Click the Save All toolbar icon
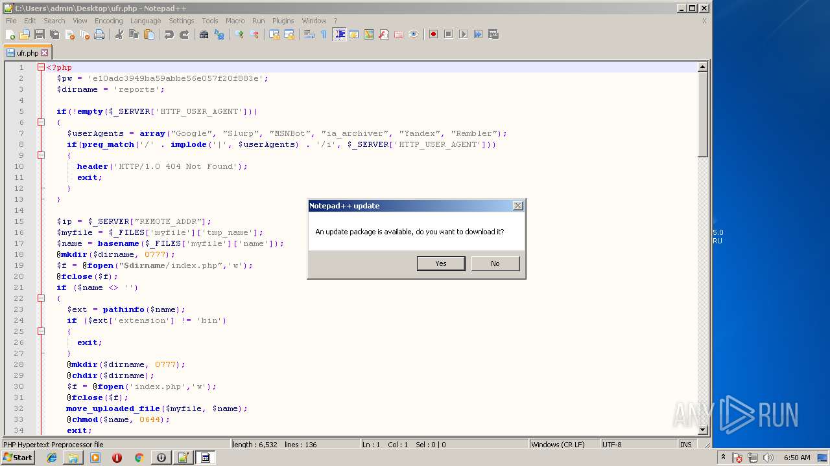 54,34
